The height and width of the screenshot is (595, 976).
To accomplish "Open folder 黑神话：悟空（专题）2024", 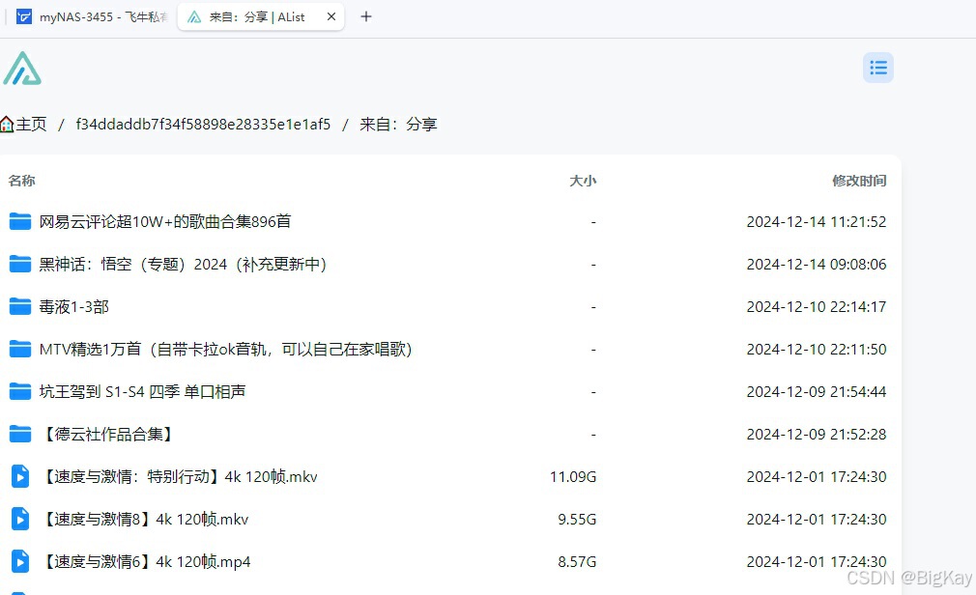I will [183, 264].
